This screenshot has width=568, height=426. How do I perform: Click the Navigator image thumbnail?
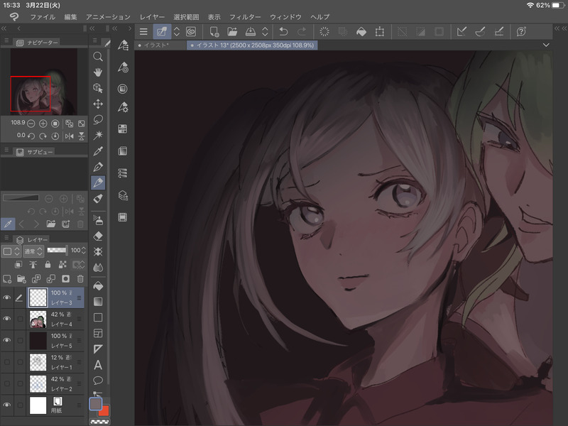pos(44,82)
